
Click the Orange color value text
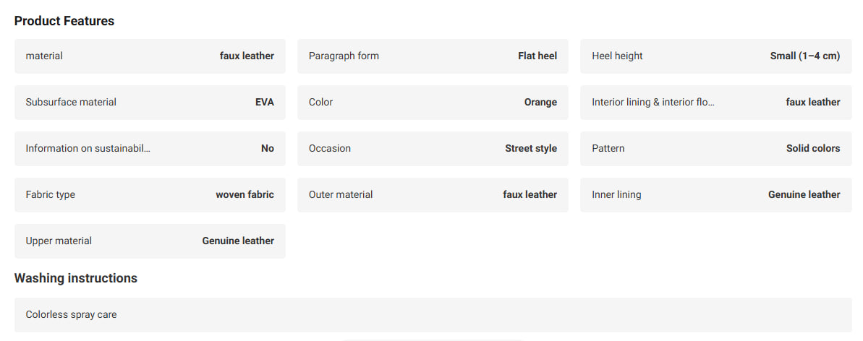[x=540, y=103]
